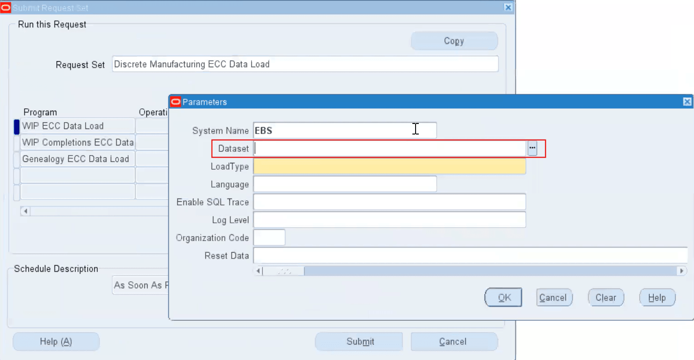
Task: Click the Request Set name field
Action: pos(305,64)
